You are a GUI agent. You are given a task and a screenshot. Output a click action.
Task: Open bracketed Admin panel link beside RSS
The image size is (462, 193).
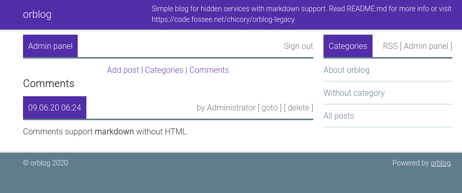point(426,46)
